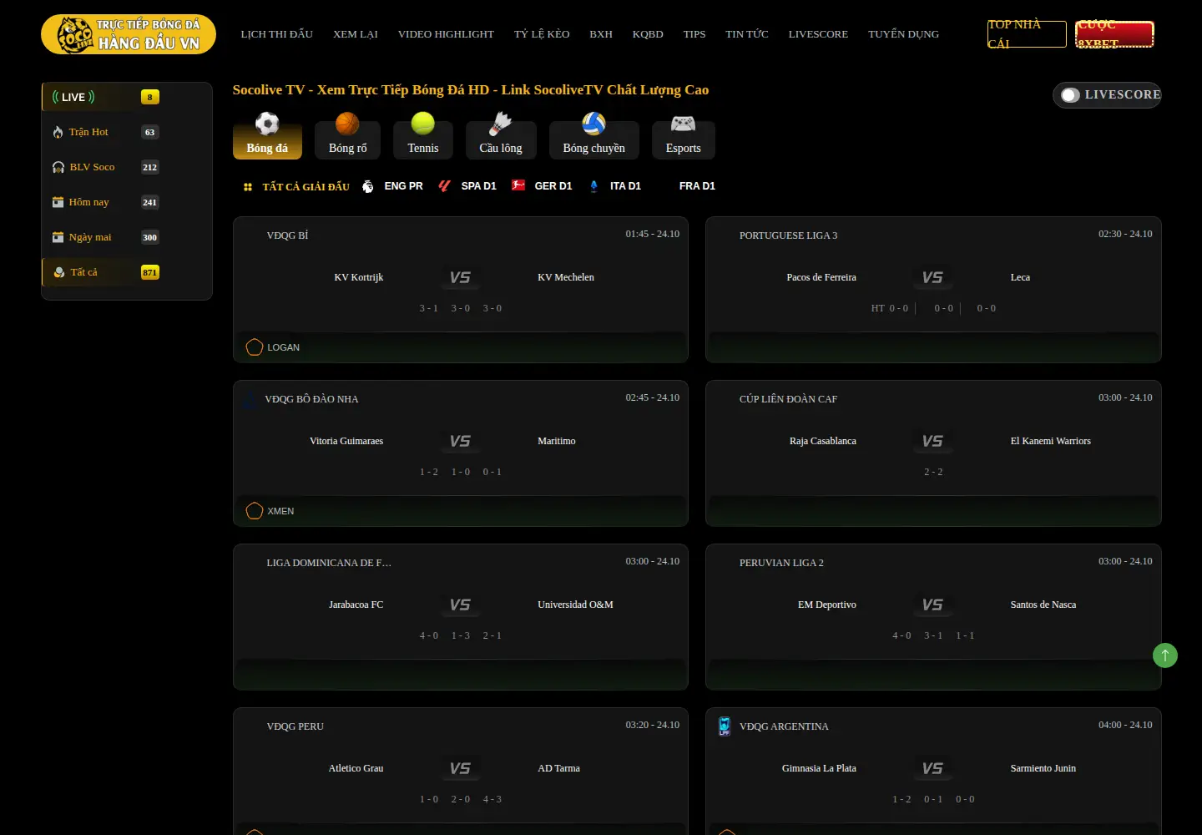Image resolution: width=1202 pixels, height=835 pixels.
Task: Click the page heading Socolive TV
Action: pos(471,90)
